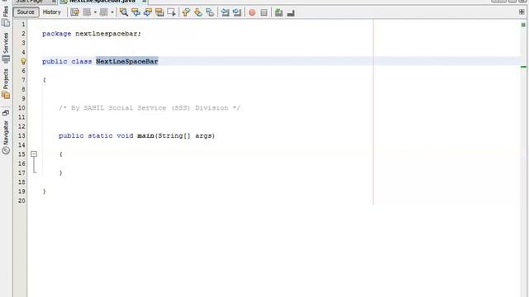Click the 'public static void' keywords
This screenshot has height=297, width=529.
96,135
